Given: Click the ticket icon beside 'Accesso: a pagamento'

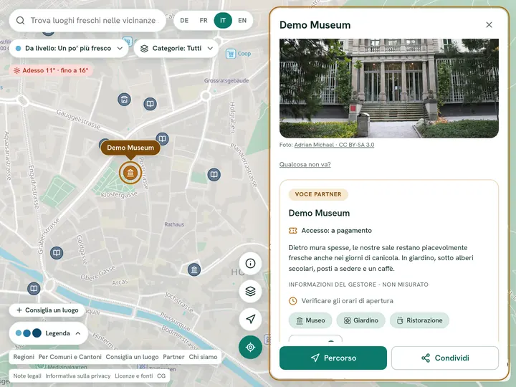Looking at the screenshot, I should 293,231.
